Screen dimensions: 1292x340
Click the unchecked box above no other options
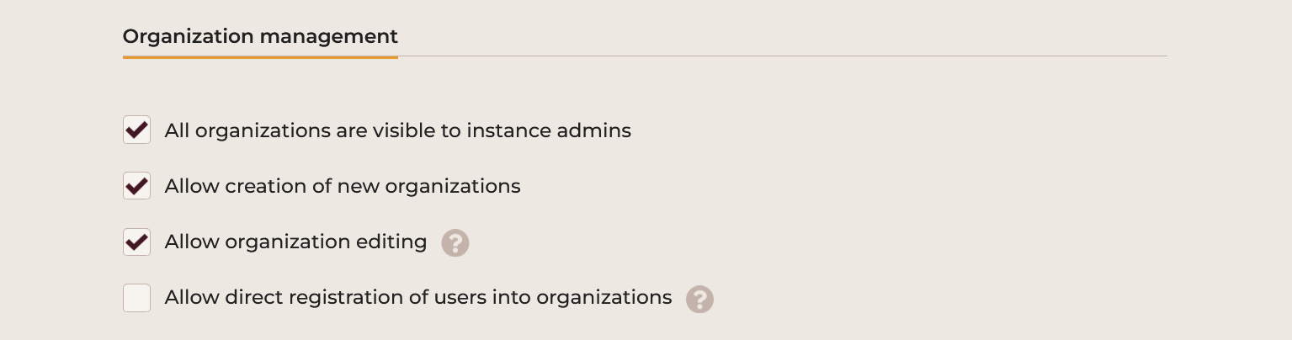tap(136, 298)
